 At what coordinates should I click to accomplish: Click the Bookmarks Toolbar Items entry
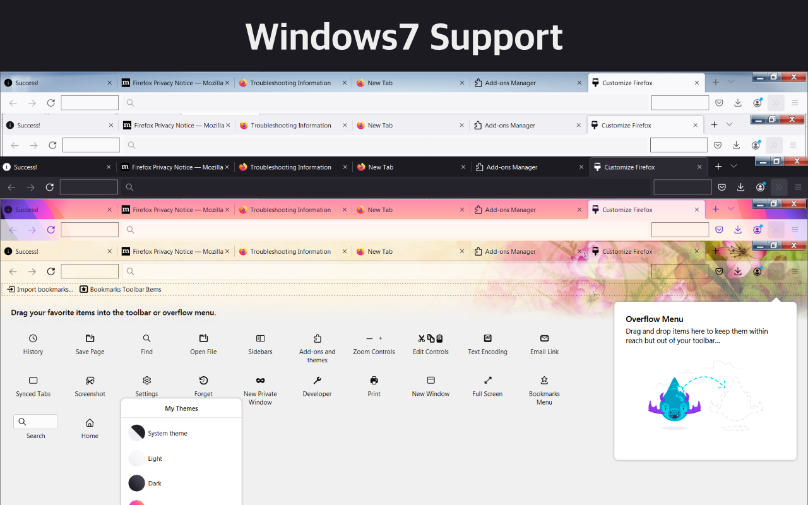[x=121, y=289]
